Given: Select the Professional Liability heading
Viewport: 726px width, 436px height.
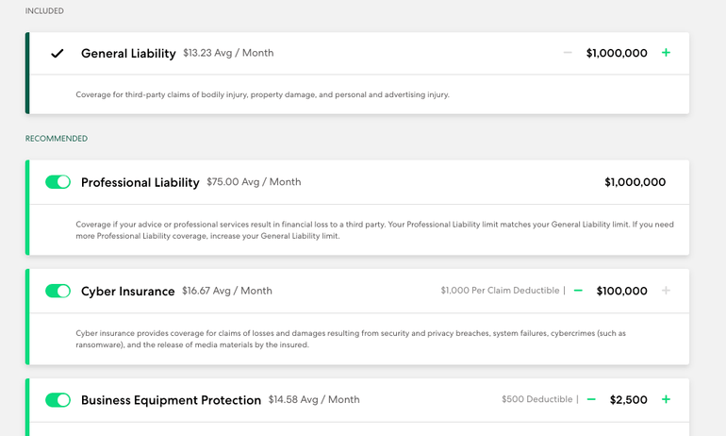Looking at the screenshot, I should [140, 182].
